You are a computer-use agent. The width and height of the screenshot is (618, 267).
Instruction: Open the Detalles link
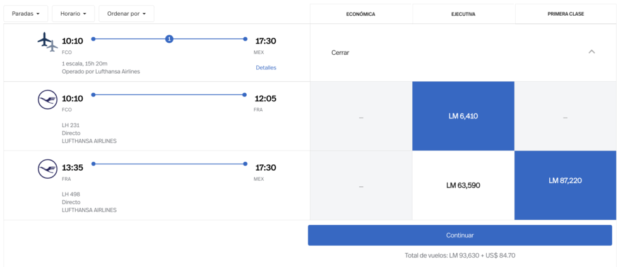pos(266,67)
